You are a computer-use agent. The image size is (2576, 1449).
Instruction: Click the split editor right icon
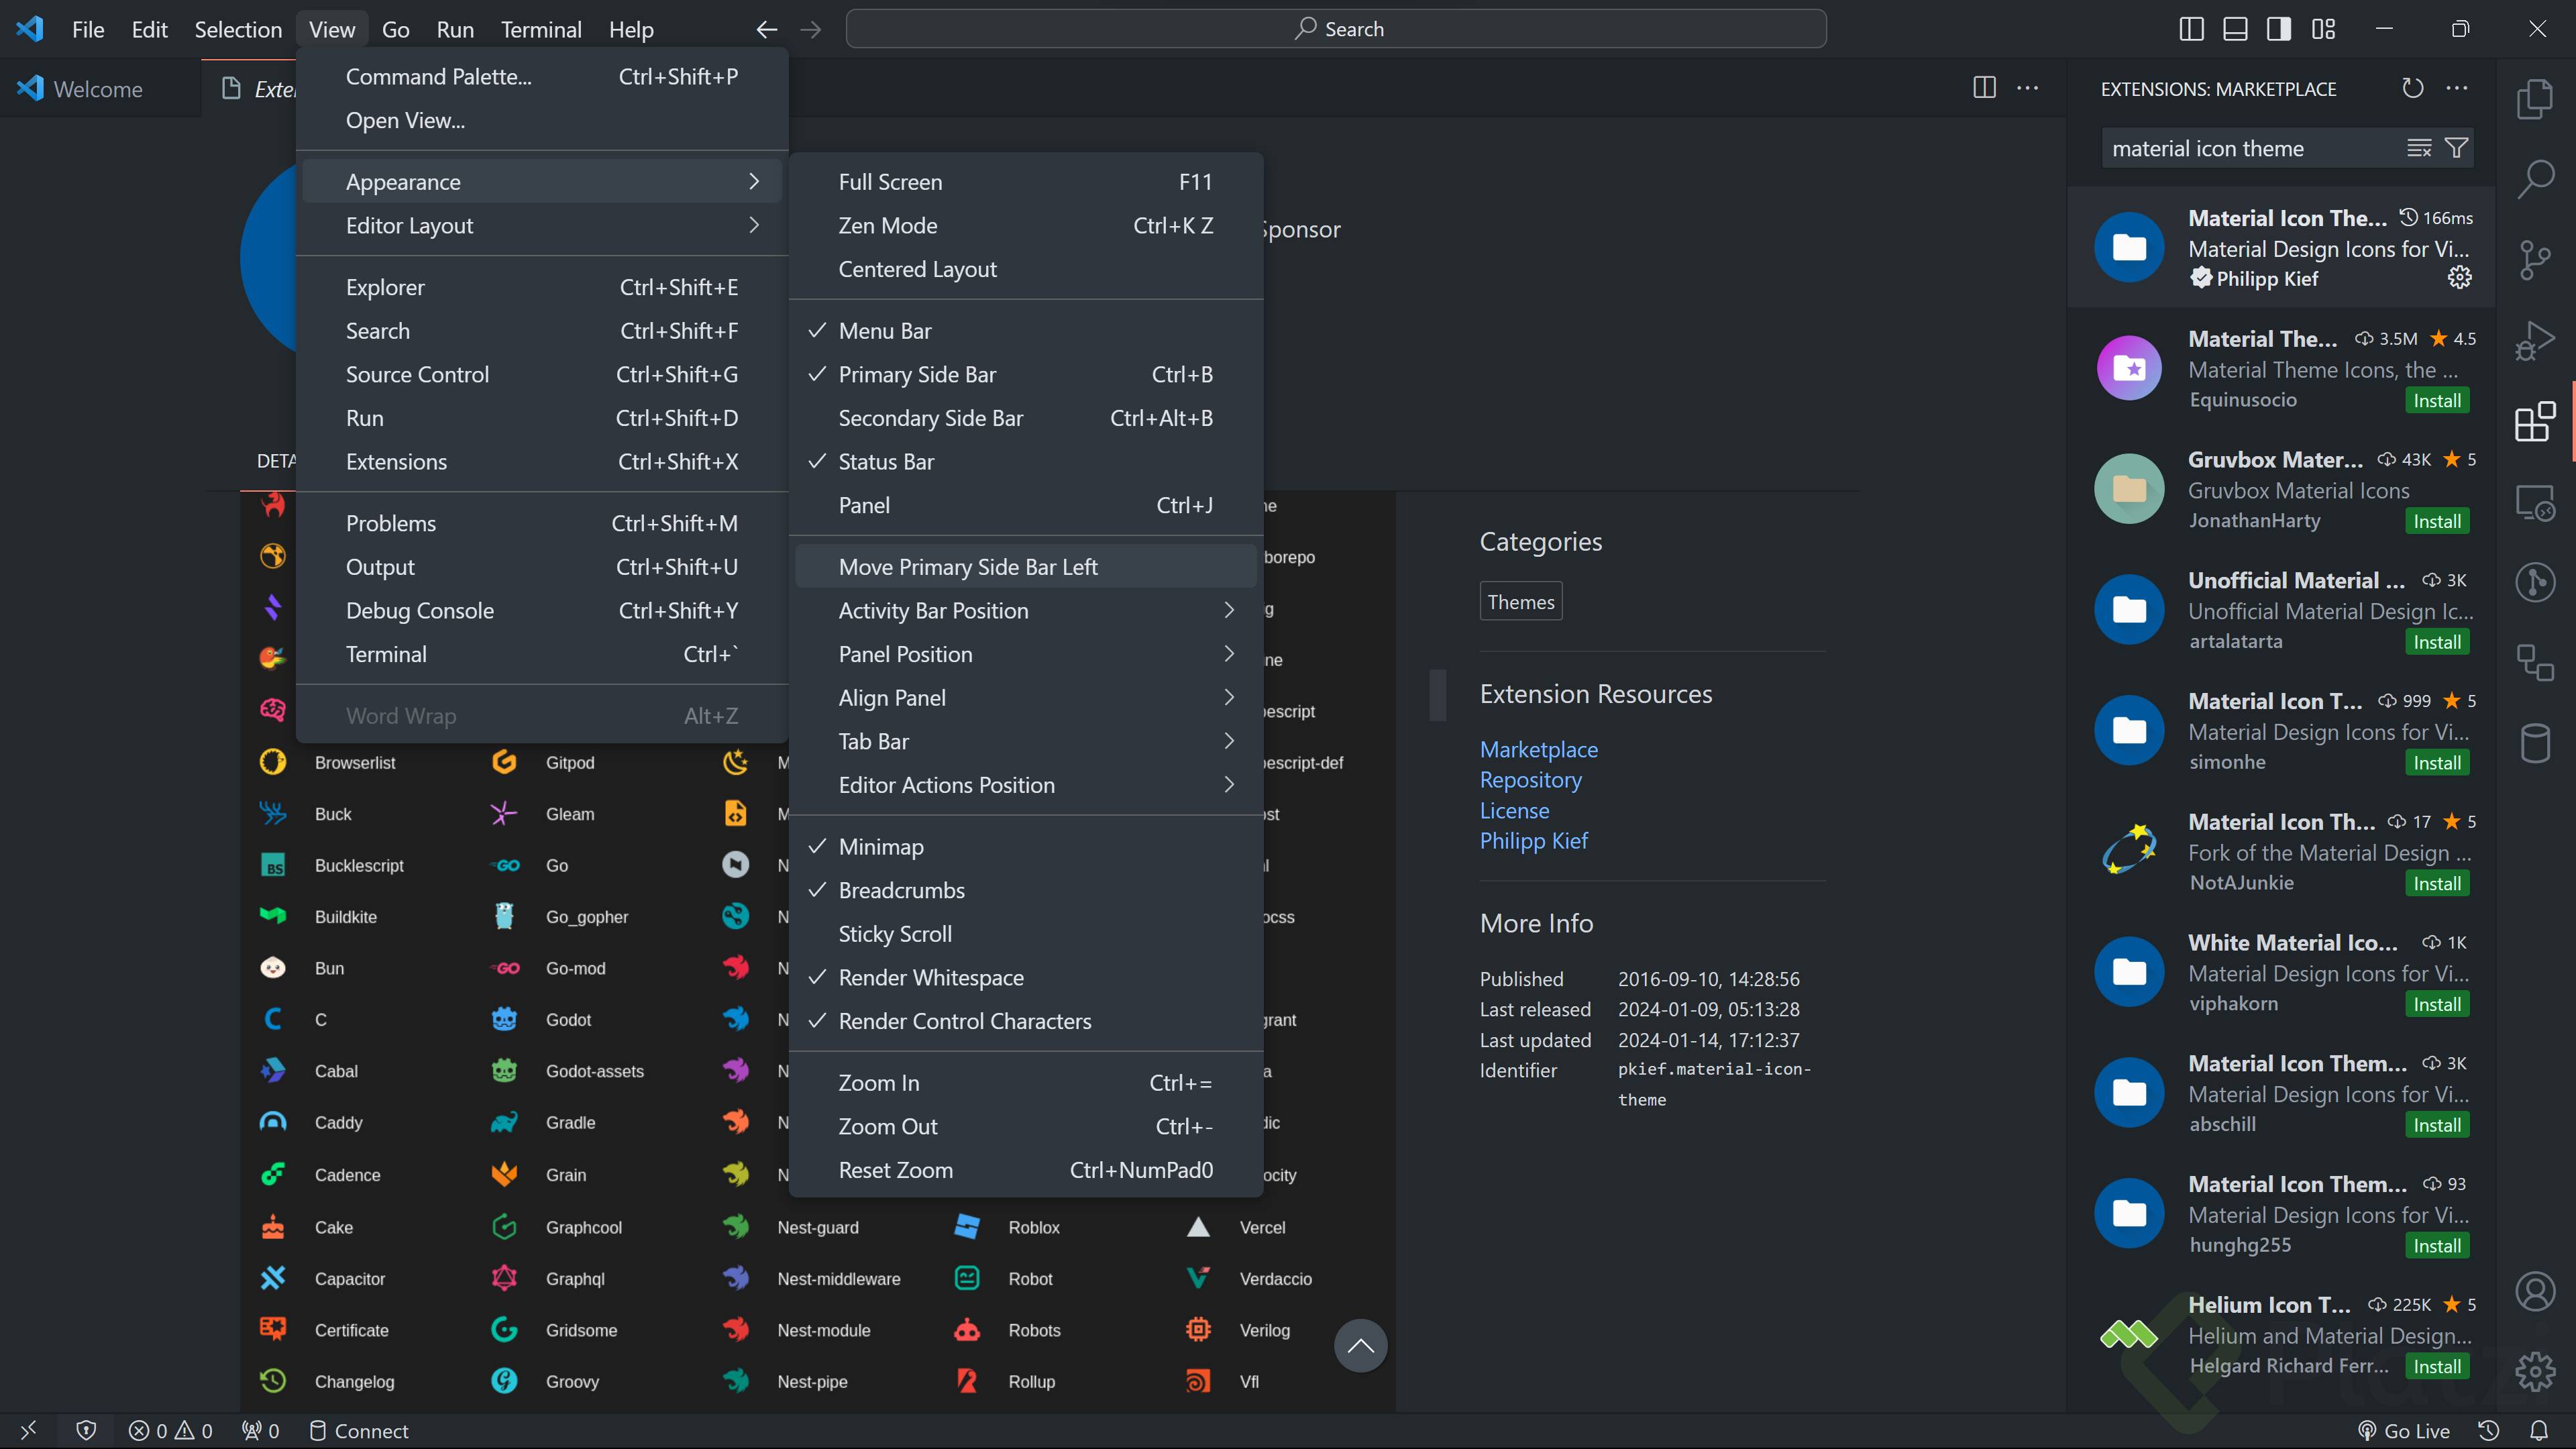pos(1984,88)
